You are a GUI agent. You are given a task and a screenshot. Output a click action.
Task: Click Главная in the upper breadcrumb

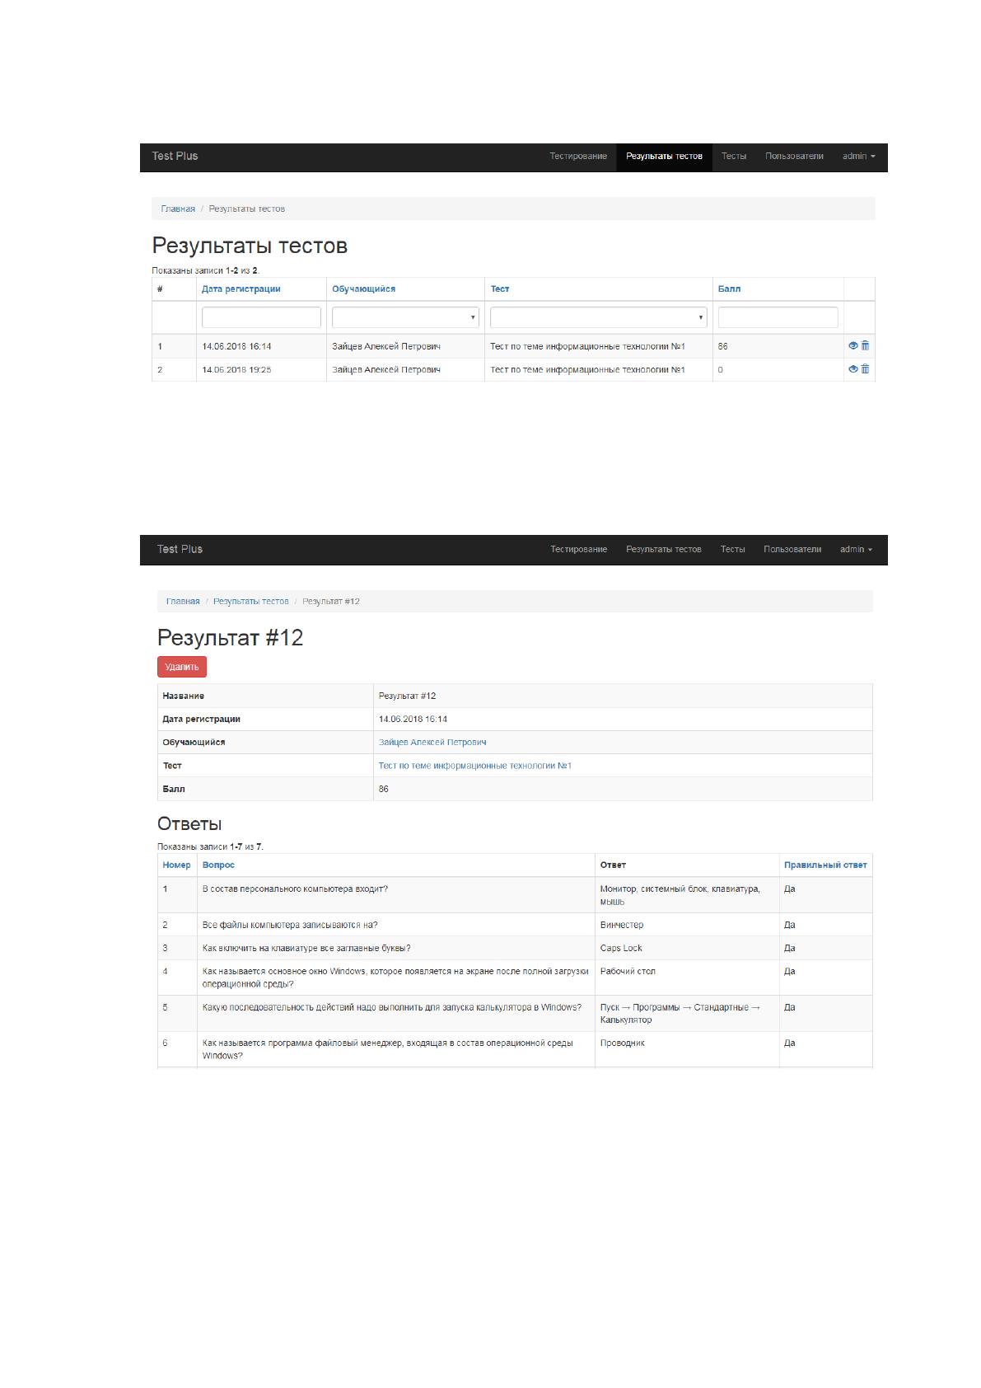(178, 209)
